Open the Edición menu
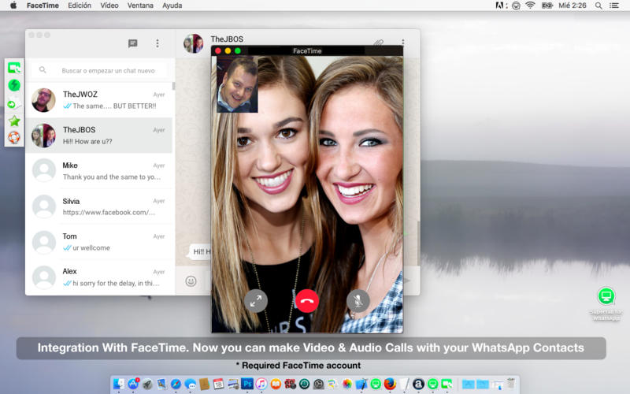 80,6
